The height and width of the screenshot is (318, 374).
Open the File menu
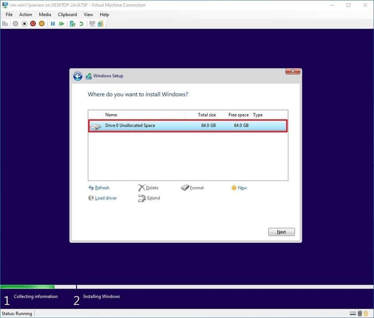tap(9, 14)
